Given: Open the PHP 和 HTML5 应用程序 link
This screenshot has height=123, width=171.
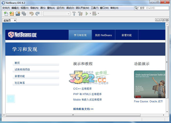Looking at the screenshot, I should point(87,94).
